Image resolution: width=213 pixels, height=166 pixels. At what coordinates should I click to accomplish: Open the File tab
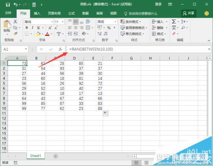[8, 13]
